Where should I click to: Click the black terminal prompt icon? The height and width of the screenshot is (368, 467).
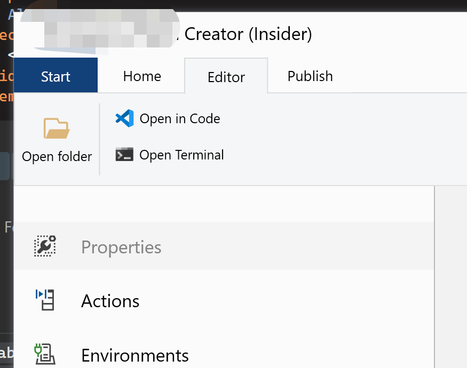(x=124, y=155)
